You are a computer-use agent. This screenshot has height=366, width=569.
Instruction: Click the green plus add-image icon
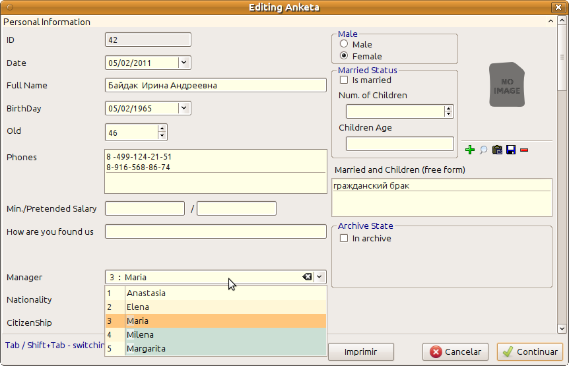point(470,150)
